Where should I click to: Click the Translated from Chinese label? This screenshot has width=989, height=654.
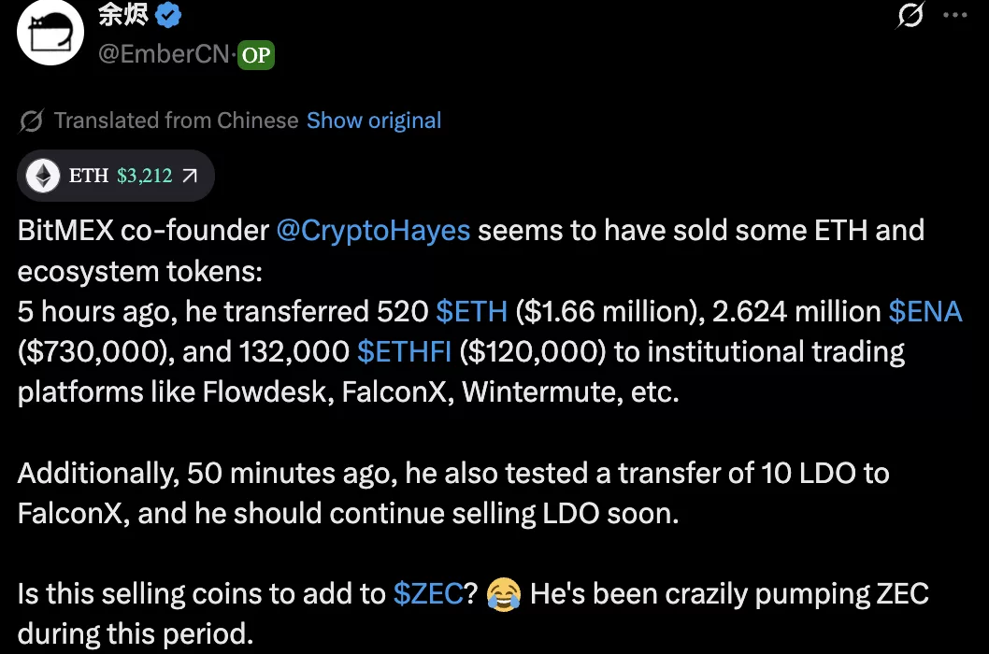pos(176,121)
